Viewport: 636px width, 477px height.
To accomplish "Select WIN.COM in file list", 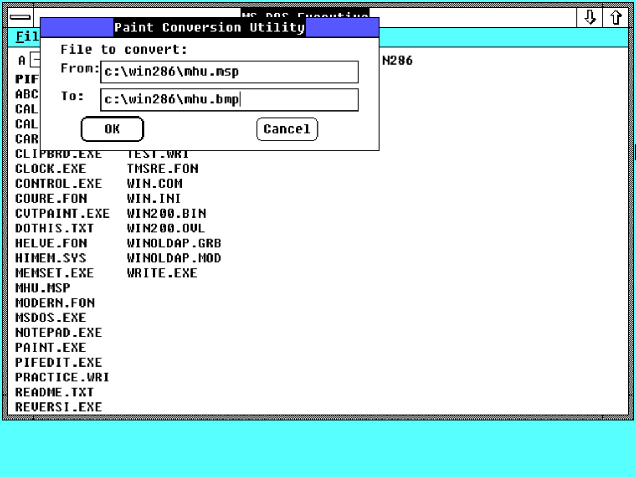I will pyautogui.click(x=154, y=184).
